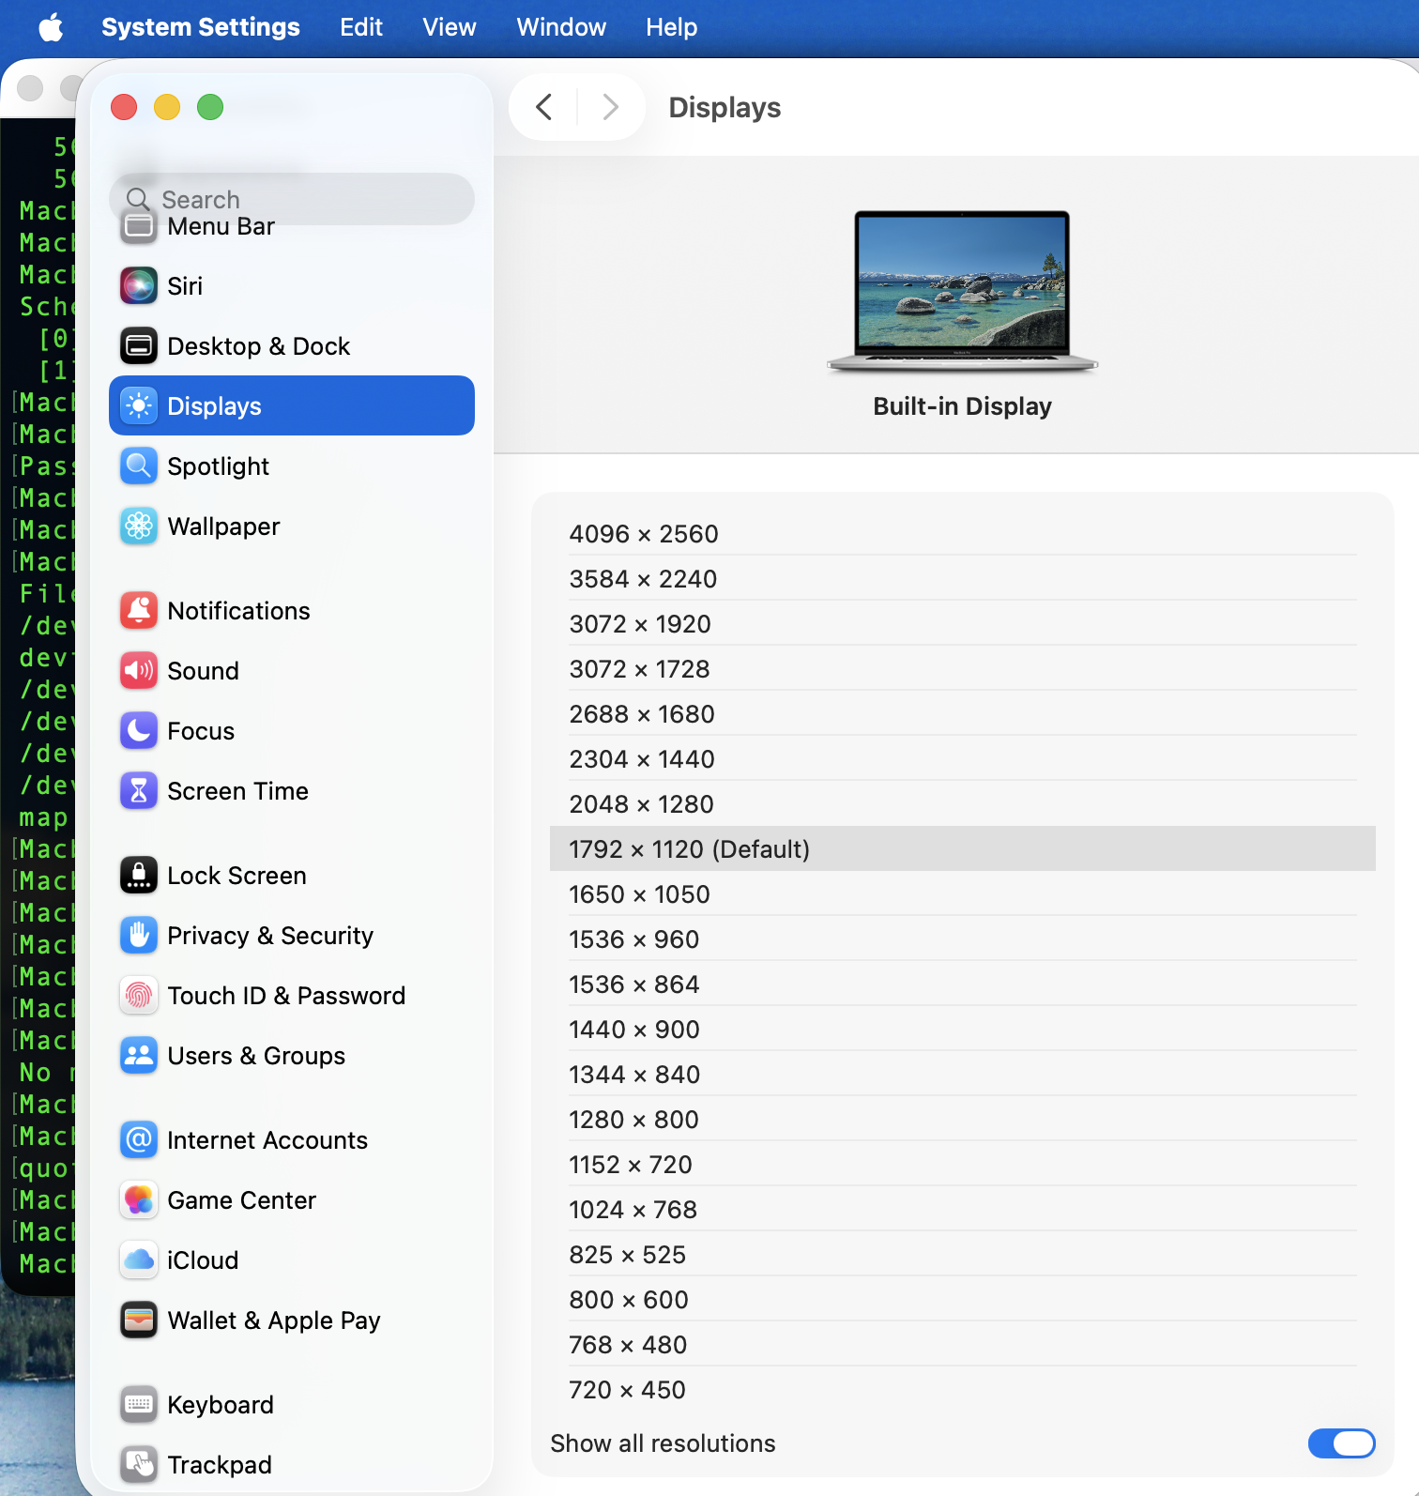Open Focus using the moon icon
The image size is (1419, 1496).
point(139,730)
